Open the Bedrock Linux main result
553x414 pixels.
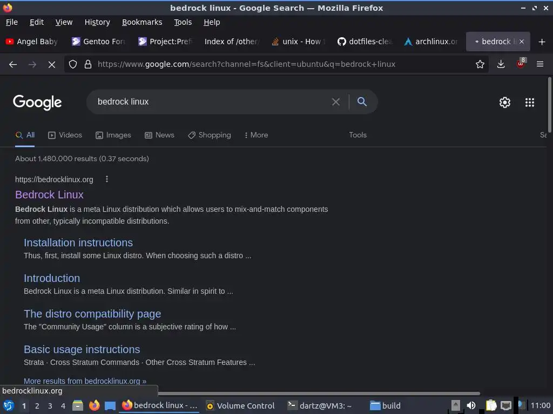pyautogui.click(x=49, y=195)
